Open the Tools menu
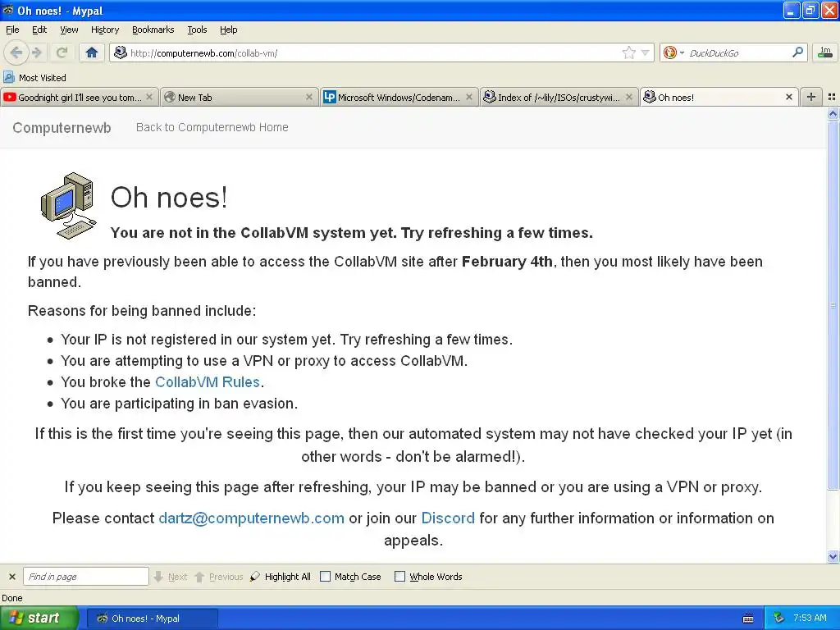This screenshot has height=630, width=840. pos(197,30)
